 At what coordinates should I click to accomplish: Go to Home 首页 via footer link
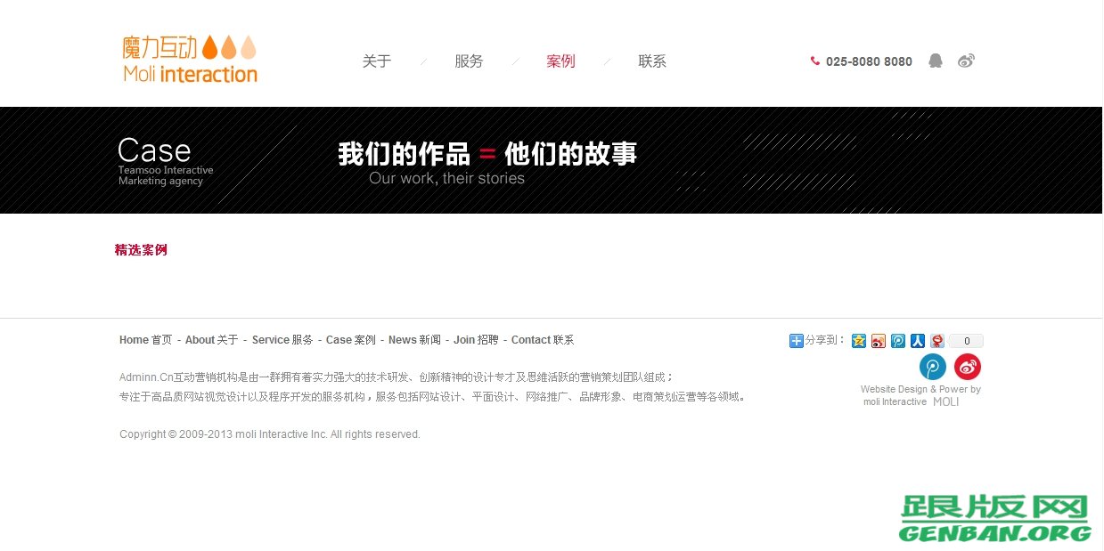[x=145, y=339]
